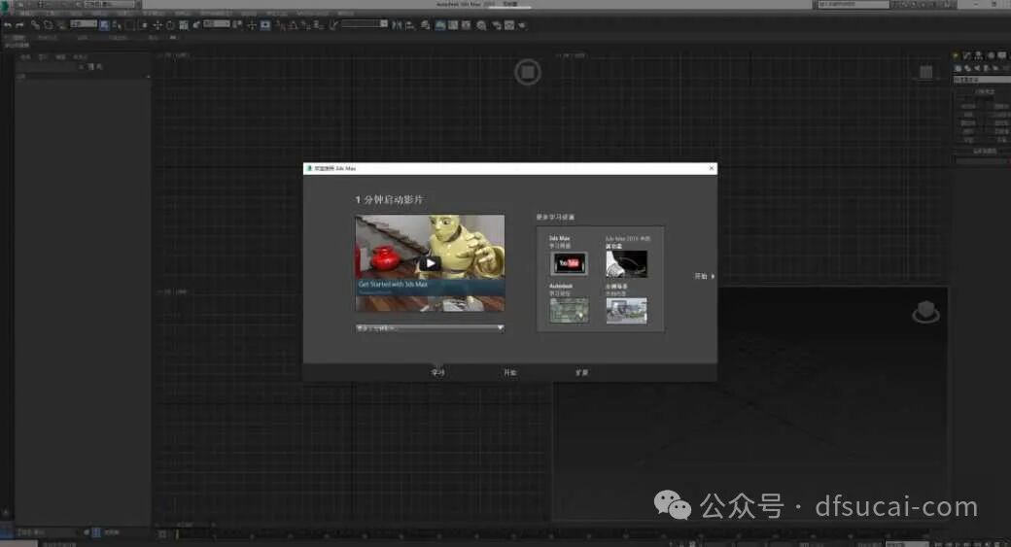Activate the Select and Rotate tool
The width and height of the screenshot is (1011, 547).
tap(170, 25)
